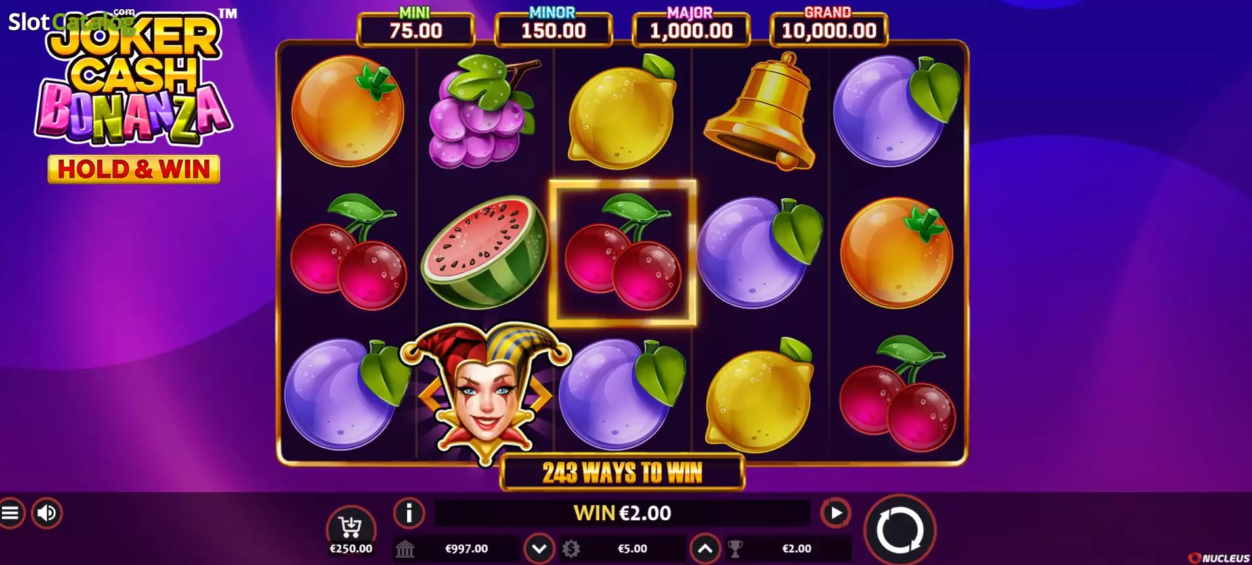Click the coin bet icon
Image resolution: width=1252 pixels, height=565 pixels.
tap(571, 549)
